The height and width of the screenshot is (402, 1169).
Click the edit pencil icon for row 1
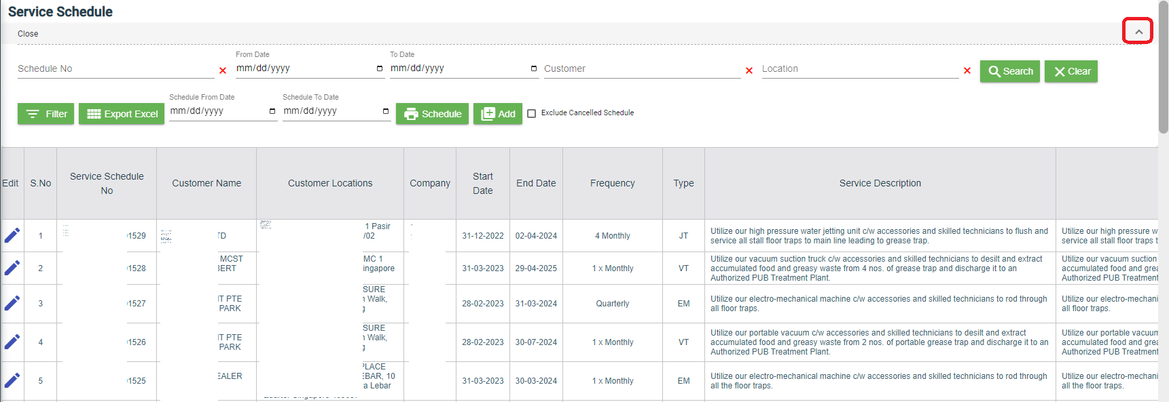point(12,235)
